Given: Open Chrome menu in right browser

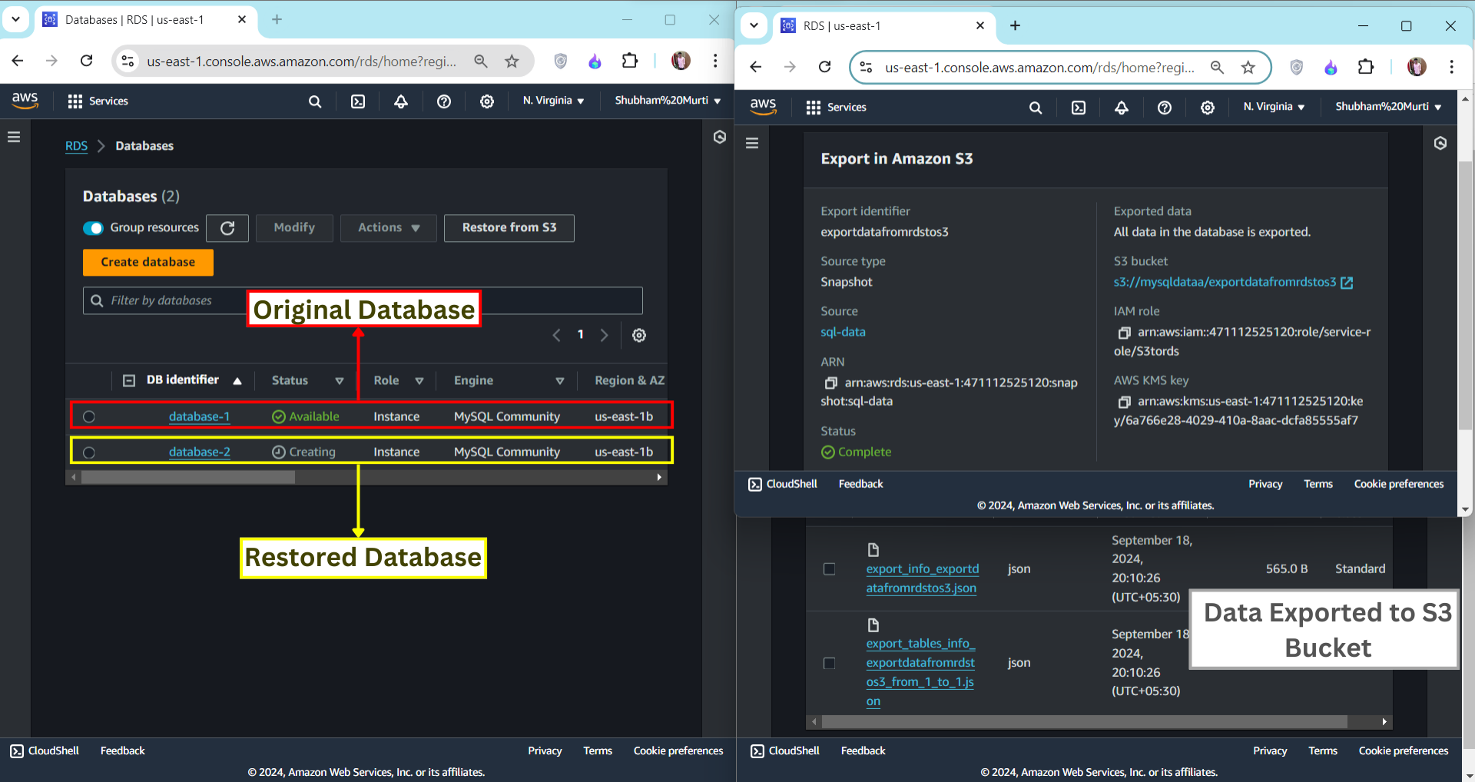Looking at the screenshot, I should [x=1451, y=67].
